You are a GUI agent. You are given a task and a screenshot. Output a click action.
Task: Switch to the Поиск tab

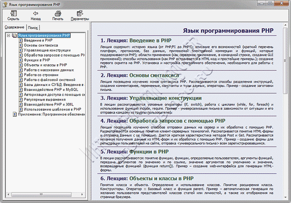pos(33,28)
